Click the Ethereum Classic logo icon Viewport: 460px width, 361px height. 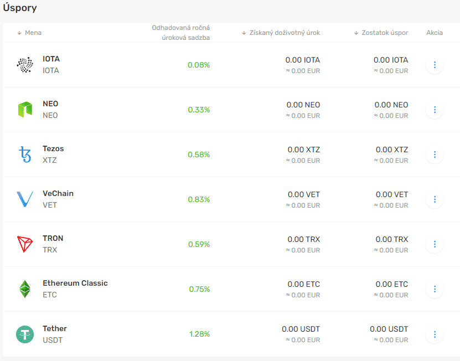click(x=24, y=289)
